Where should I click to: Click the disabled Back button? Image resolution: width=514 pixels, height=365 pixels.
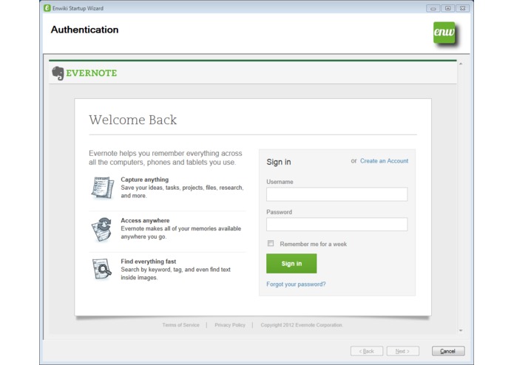[x=367, y=351]
